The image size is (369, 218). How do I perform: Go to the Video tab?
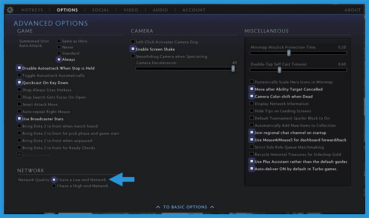[x=131, y=10]
